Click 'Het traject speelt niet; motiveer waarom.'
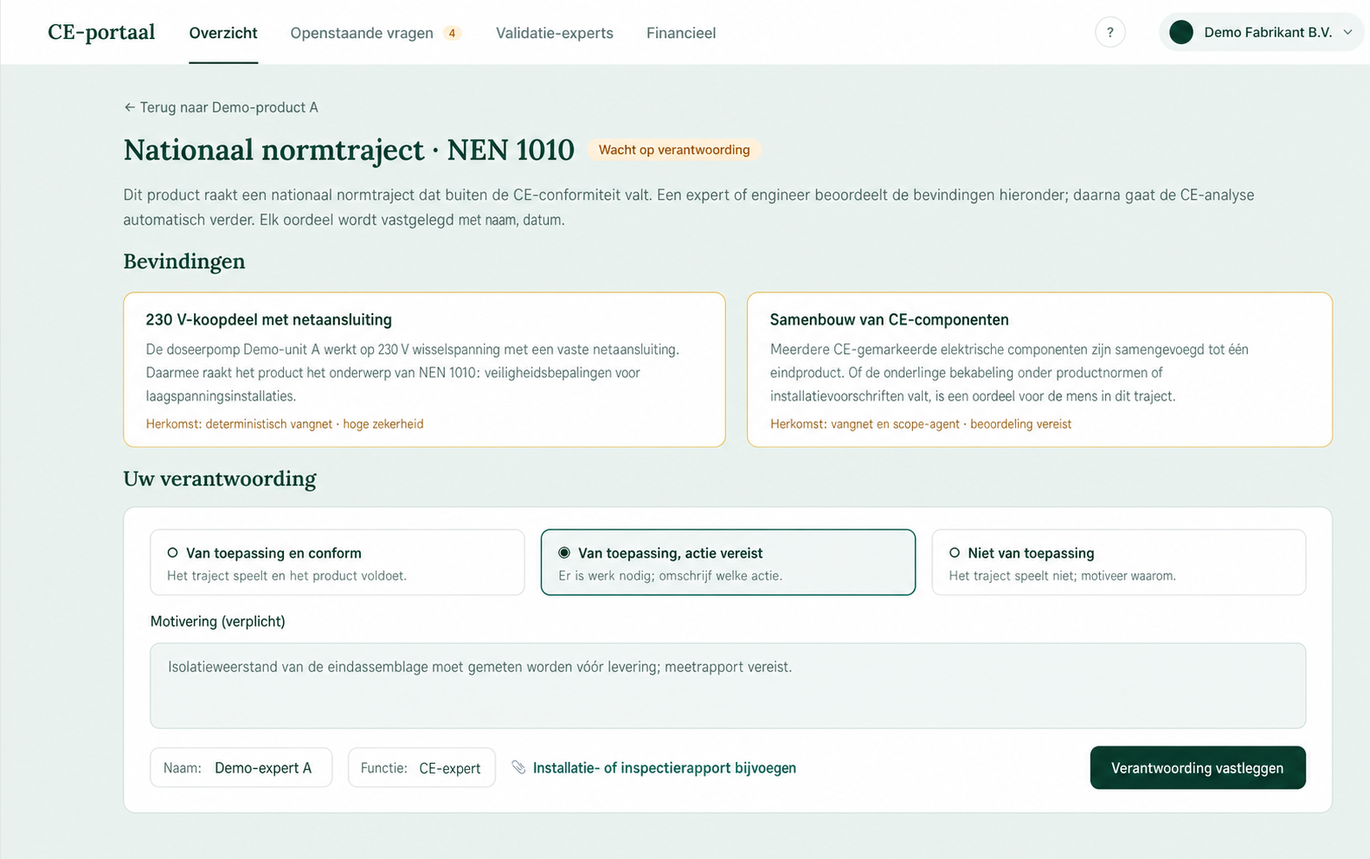 (1062, 575)
